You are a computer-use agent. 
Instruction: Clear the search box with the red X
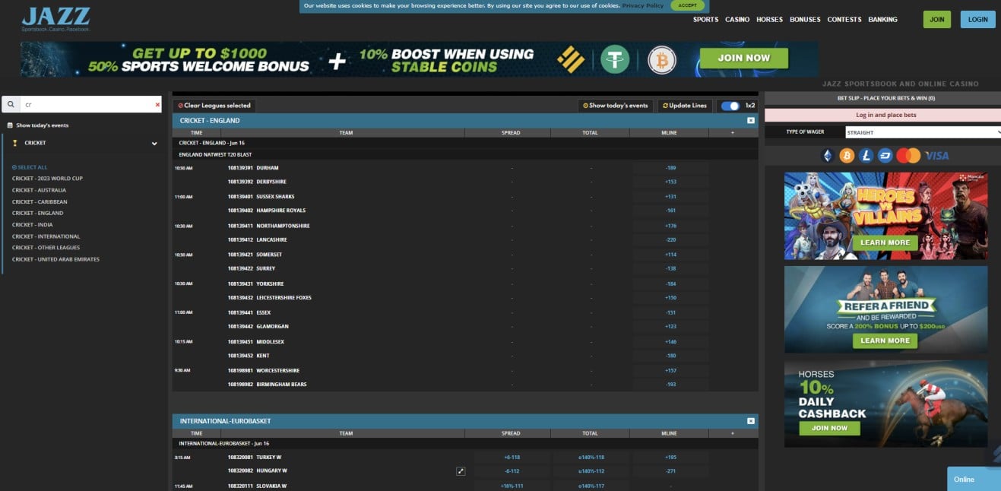(157, 104)
